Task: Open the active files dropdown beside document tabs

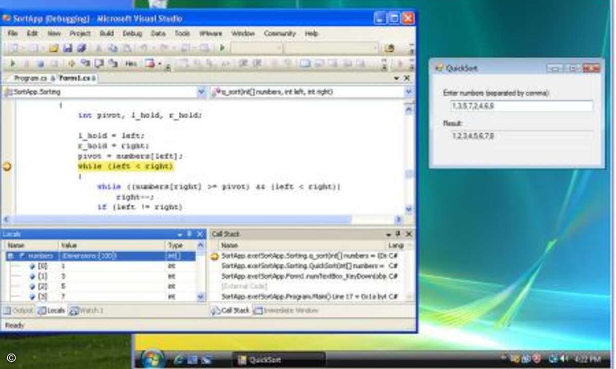Action: (x=397, y=78)
